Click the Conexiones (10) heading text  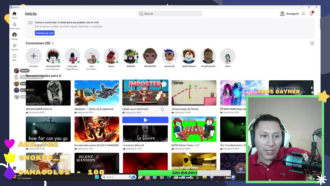38,43
